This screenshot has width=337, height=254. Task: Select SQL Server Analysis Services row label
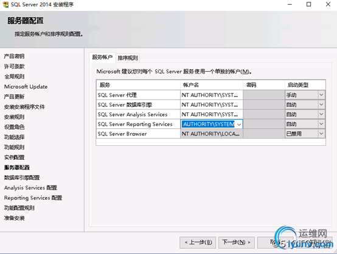click(x=133, y=114)
